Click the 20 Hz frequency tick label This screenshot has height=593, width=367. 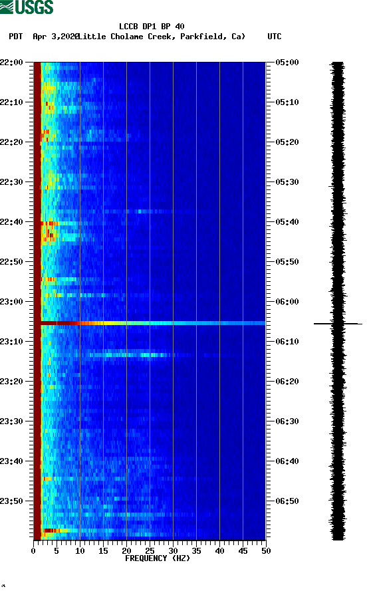tap(126, 551)
